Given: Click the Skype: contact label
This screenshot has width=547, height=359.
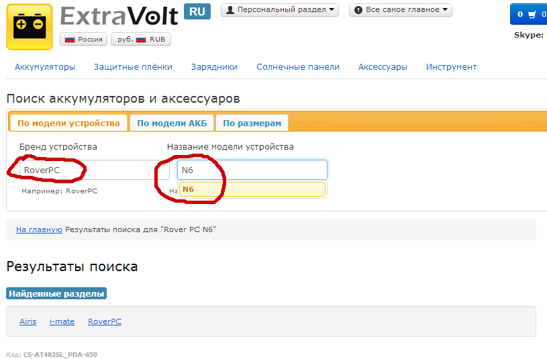Looking at the screenshot, I should 528,35.
